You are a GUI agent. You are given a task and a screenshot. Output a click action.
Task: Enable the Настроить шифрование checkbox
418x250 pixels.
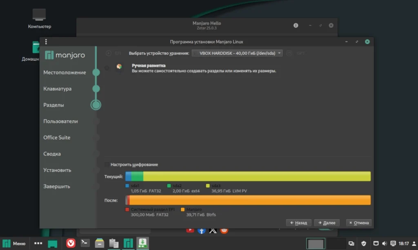point(107,164)
